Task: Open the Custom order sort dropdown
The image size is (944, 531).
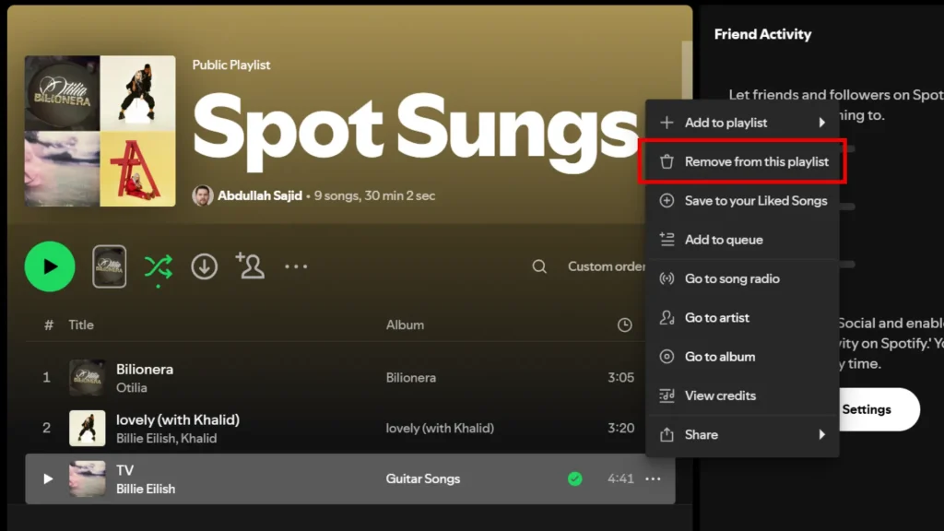Action: (x=606, y=266)
